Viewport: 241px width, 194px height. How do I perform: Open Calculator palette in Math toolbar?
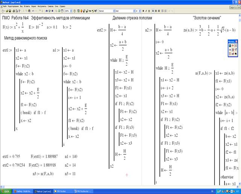[230, 46]
